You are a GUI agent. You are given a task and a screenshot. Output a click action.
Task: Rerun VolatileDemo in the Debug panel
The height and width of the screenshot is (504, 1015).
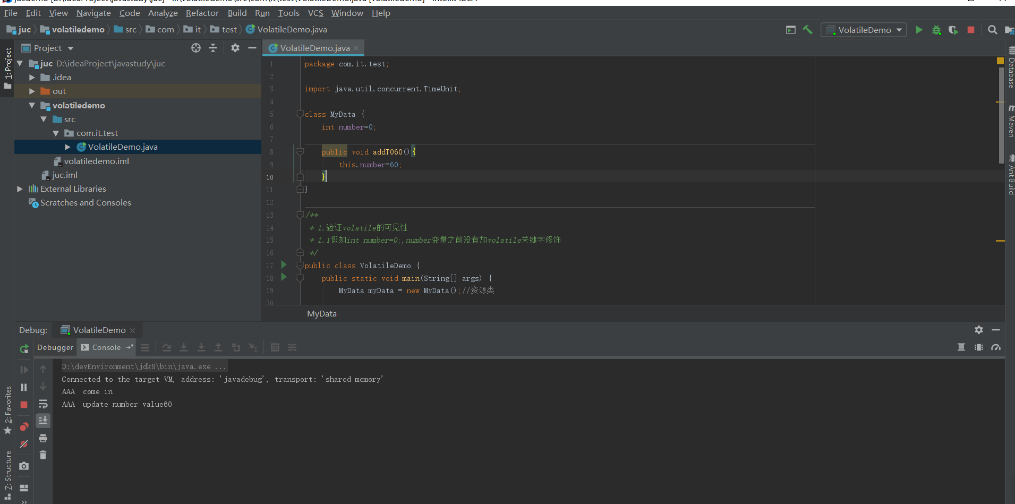24,349
